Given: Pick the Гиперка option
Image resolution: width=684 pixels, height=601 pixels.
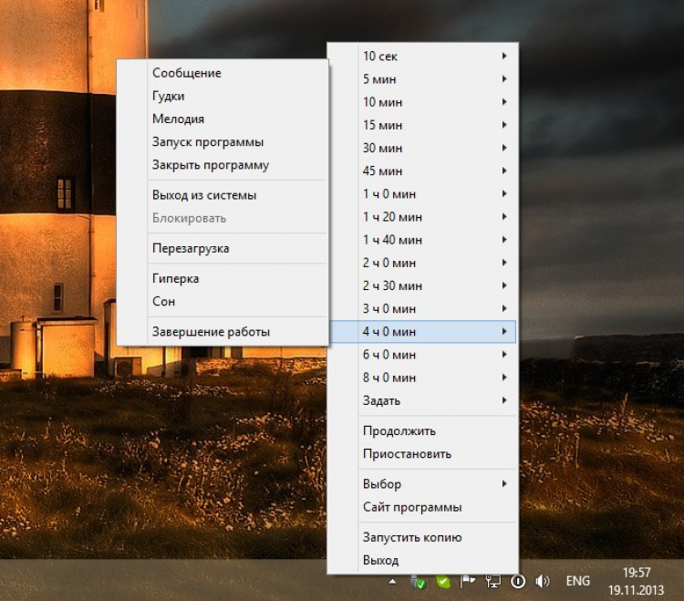Looking at the screenshot, I should click(x=223, y=278).
